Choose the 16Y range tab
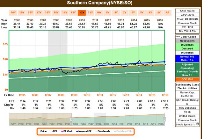Image resolution: width=204 pixels, height=139 pixels. click(x=47, y=13)
